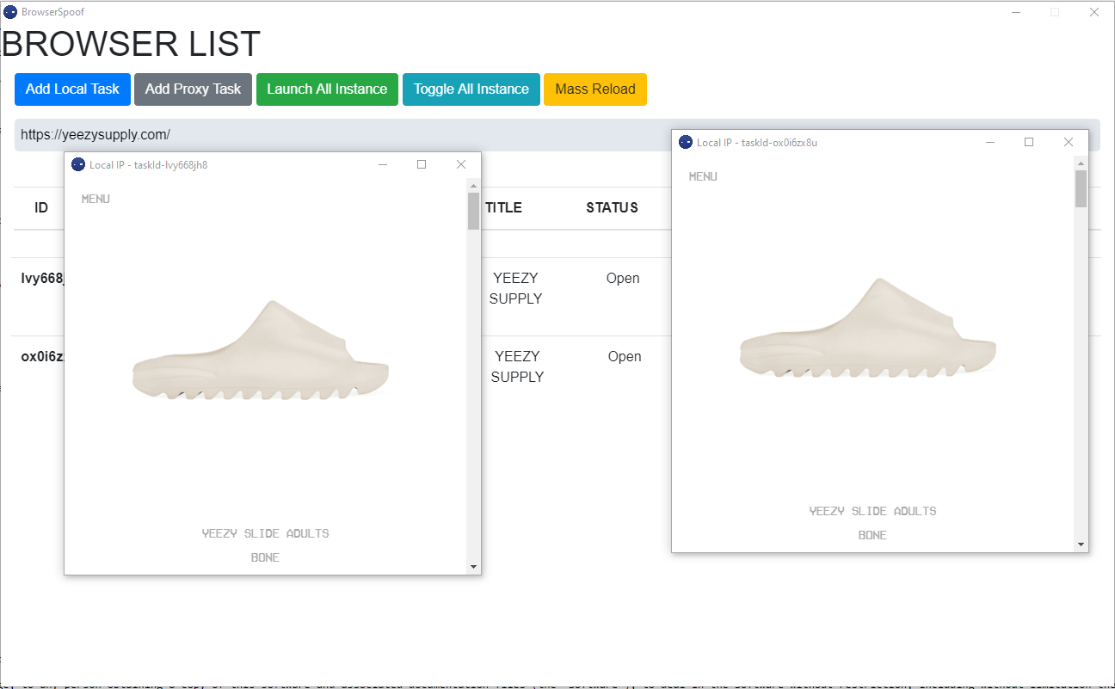Minimize the taskId-ox0i6zx8u browser window

[x=990, y=142]
